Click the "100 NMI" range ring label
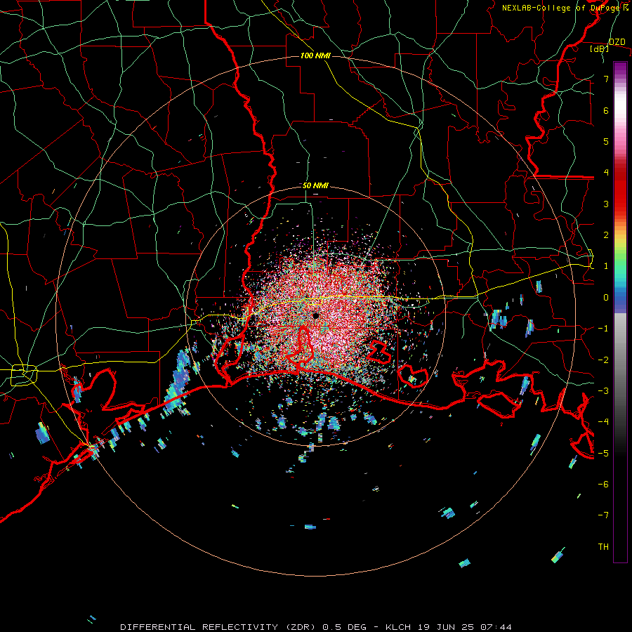This screenshot has height=632, width=632. point(315,55)
